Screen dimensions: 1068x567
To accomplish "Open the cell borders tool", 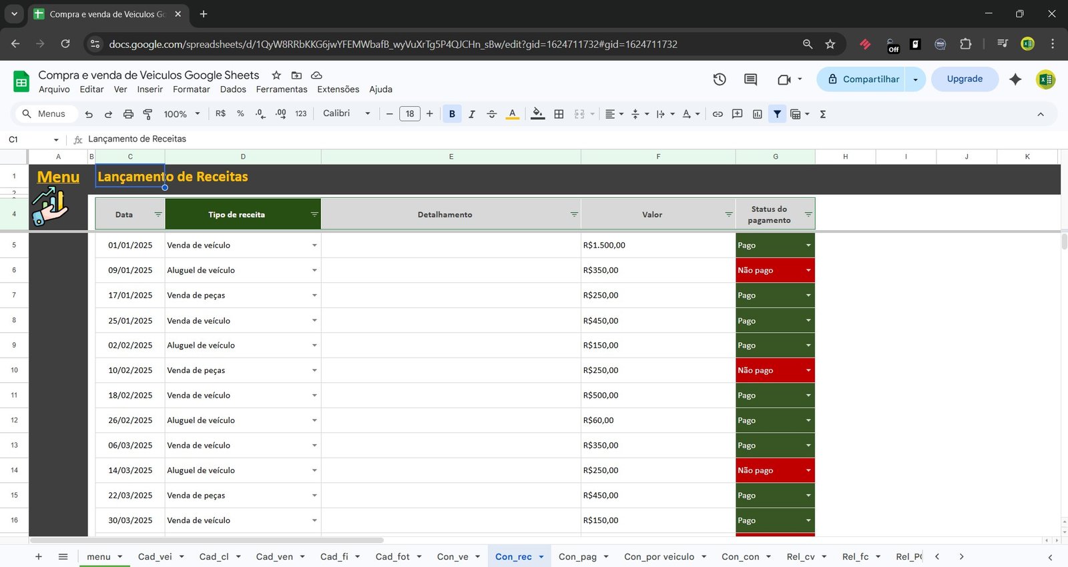I will [x=559, y=114].
